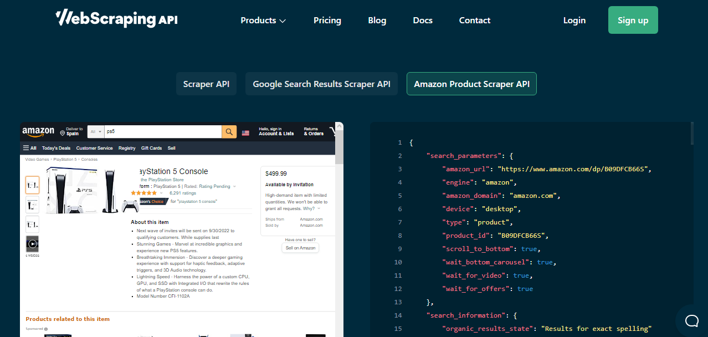The height and width of the screenshot is (337, 708).
Task: Open the Products dropdown in the navbar
Action: click(x=263, y=20)
